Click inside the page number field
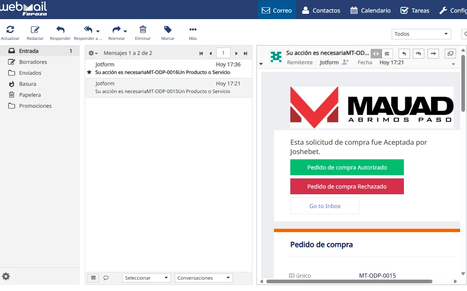 [x=223, y=53]
